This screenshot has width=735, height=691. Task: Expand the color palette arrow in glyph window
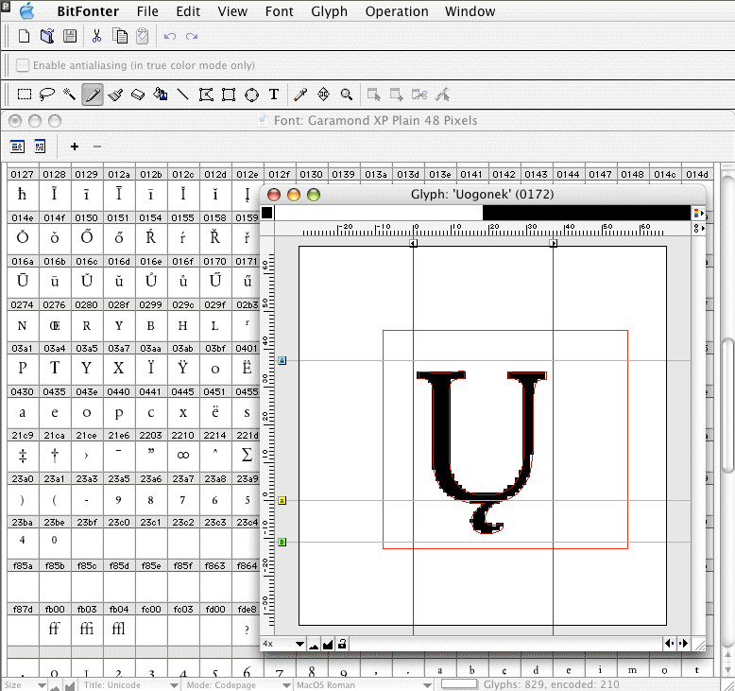[x=699, y=213]
